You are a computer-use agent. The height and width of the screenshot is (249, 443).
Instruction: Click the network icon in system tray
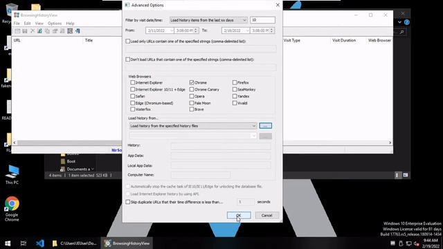pos(408,243)
